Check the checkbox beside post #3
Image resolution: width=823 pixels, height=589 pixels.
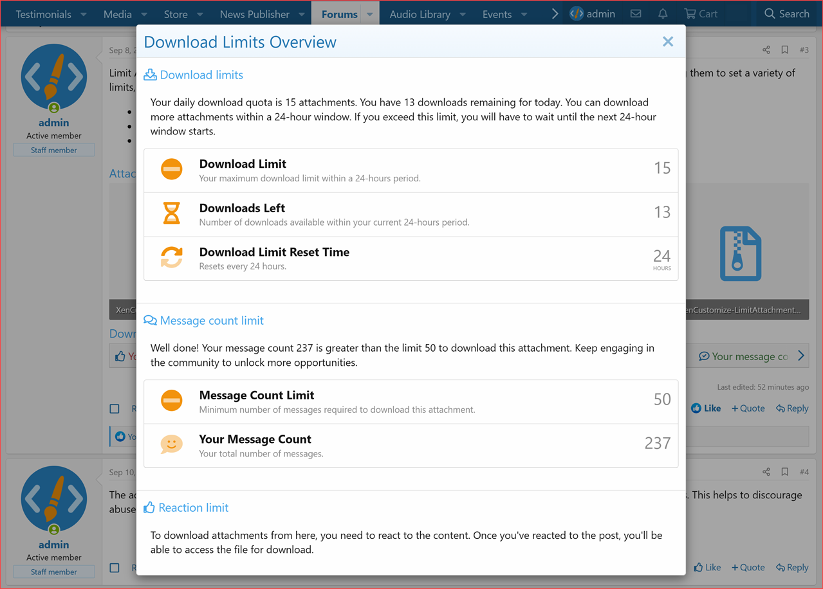click(x=114, y=408)
